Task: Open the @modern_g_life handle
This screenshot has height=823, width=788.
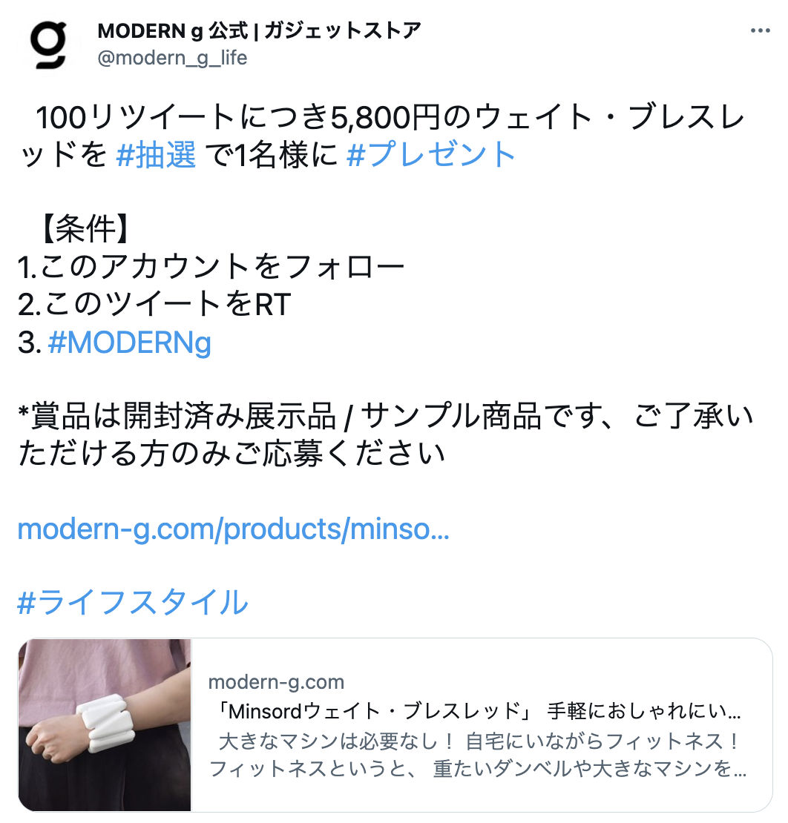Action: tap(172, 58)
